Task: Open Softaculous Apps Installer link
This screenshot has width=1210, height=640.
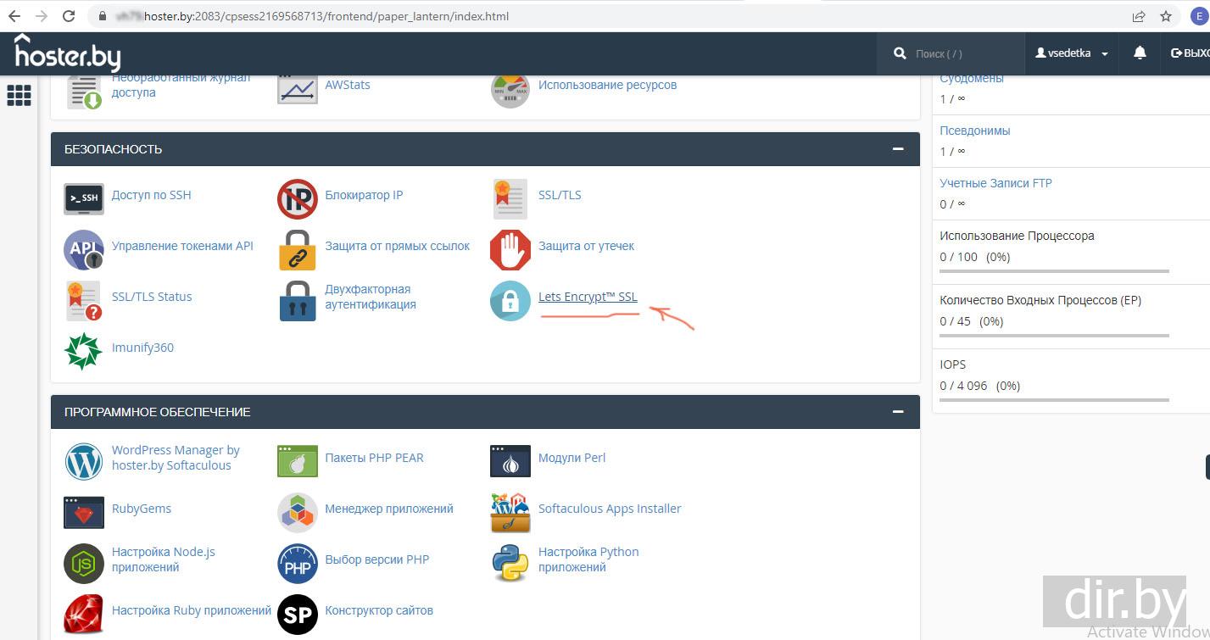Action: click(609, 509)
